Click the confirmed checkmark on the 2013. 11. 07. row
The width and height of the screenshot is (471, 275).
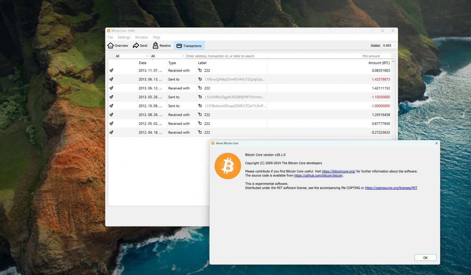(x=112, y=71)
